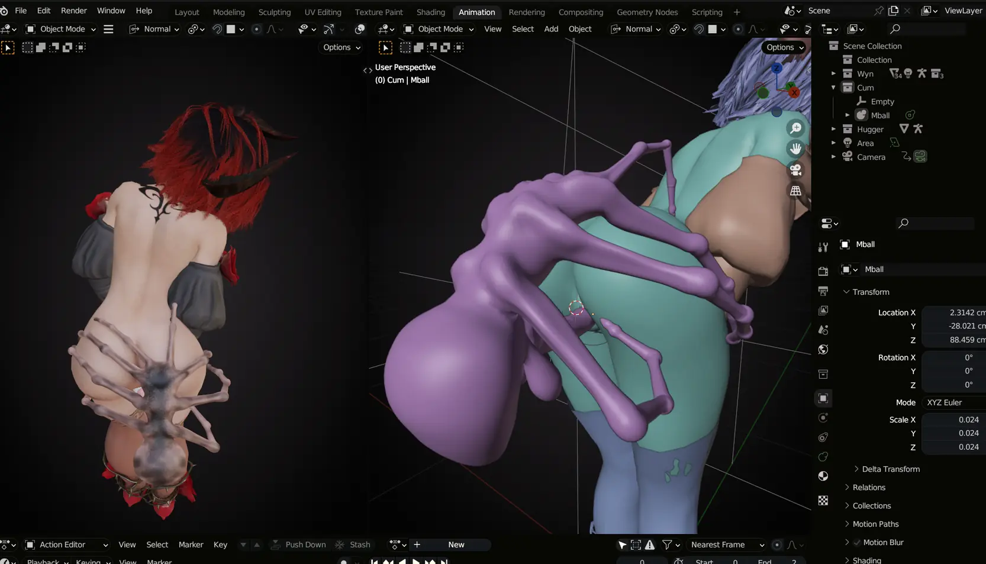Open the World properties tab

coord(823,349)
